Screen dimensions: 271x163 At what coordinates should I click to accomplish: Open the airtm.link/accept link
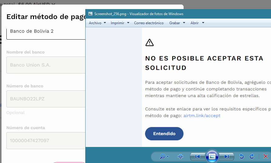point(202,116)
